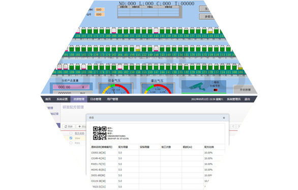Check the checkbox for the F001 recipe row
This screenshot has width=298, height=190.
(71, 143)
